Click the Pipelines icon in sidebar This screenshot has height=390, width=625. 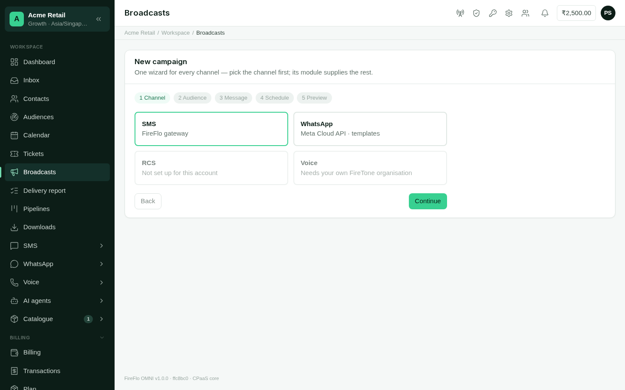click(14, 209)
